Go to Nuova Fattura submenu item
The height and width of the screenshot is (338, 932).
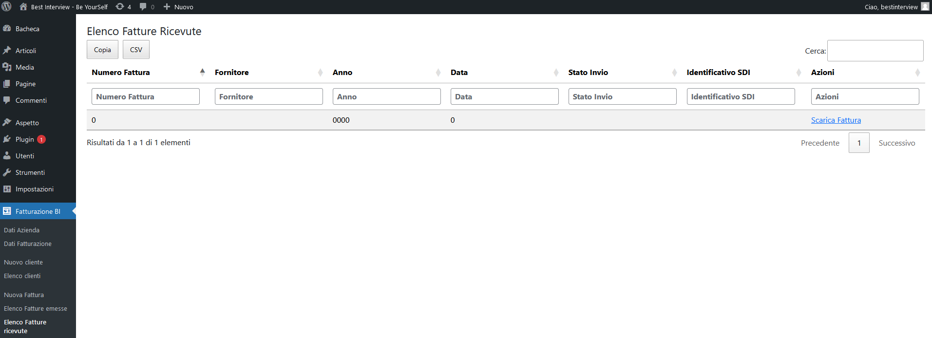pyautogui.click(x=24, y=295)
